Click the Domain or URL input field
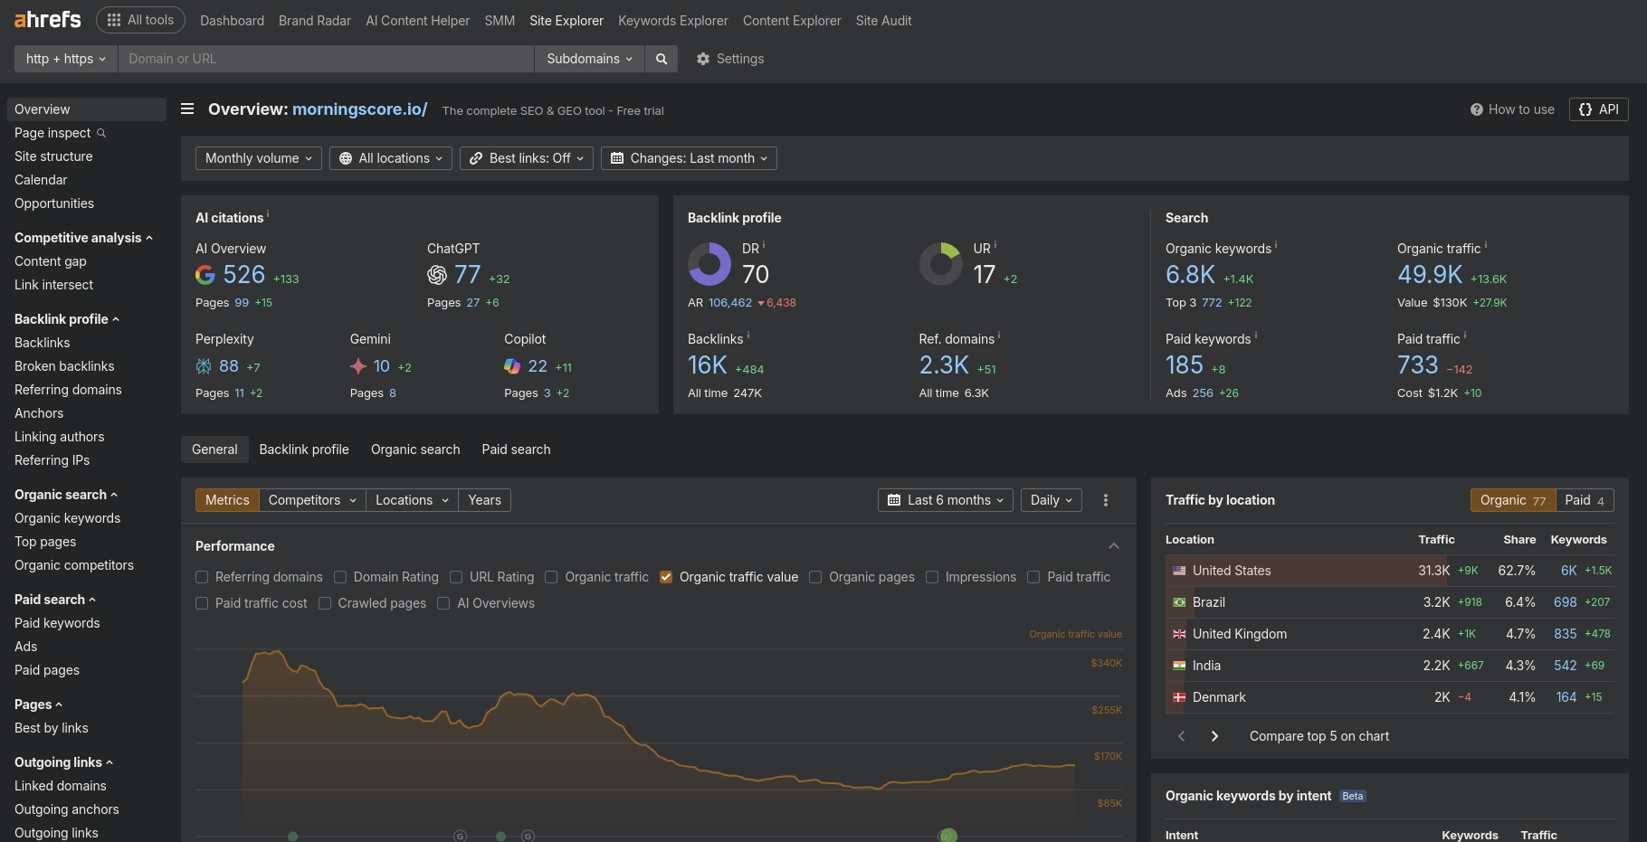Screen dimensions: 1647x842 pos(326,59)
